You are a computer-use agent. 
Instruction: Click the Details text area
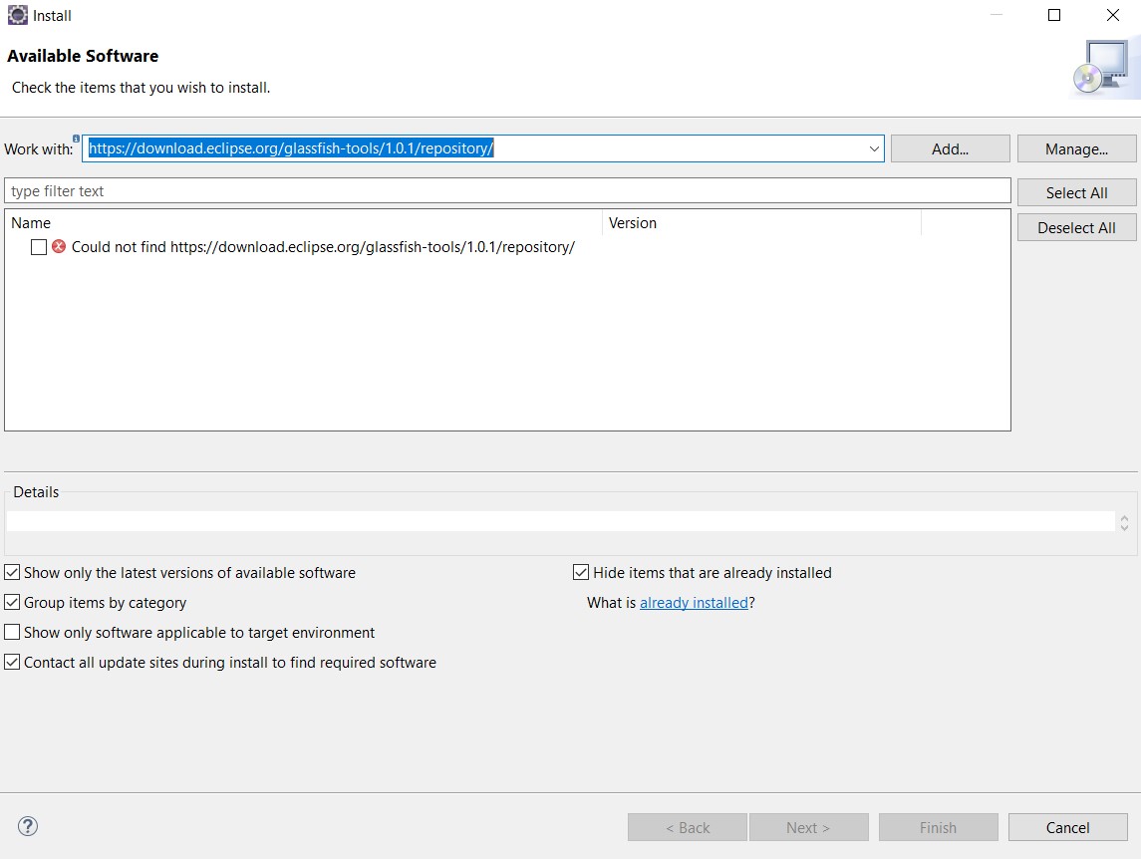point(560,521)
